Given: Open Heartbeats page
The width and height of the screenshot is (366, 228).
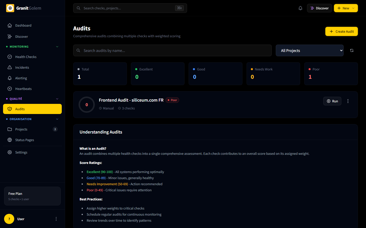Looking at the screenshot, I should coord(32,89).
